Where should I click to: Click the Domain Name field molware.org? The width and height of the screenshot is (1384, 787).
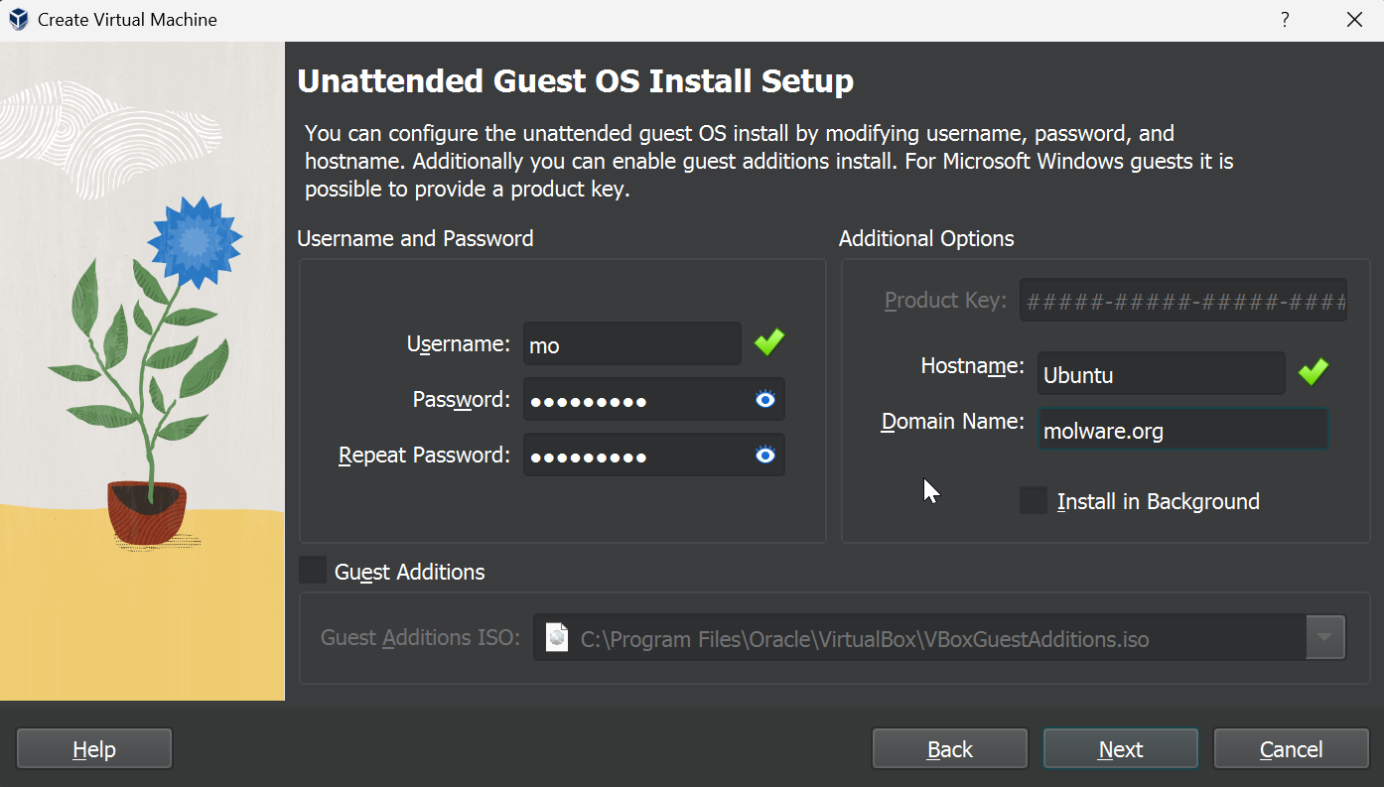click(x=1181, y=431)
